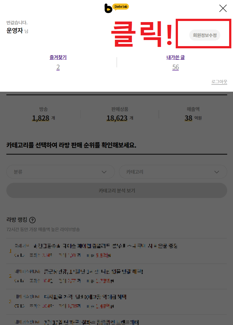Click the favorites count 2
233x325 pixels.
(58, 67)
